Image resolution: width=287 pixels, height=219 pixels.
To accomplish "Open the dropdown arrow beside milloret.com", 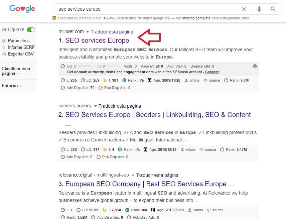I will 88,32.
